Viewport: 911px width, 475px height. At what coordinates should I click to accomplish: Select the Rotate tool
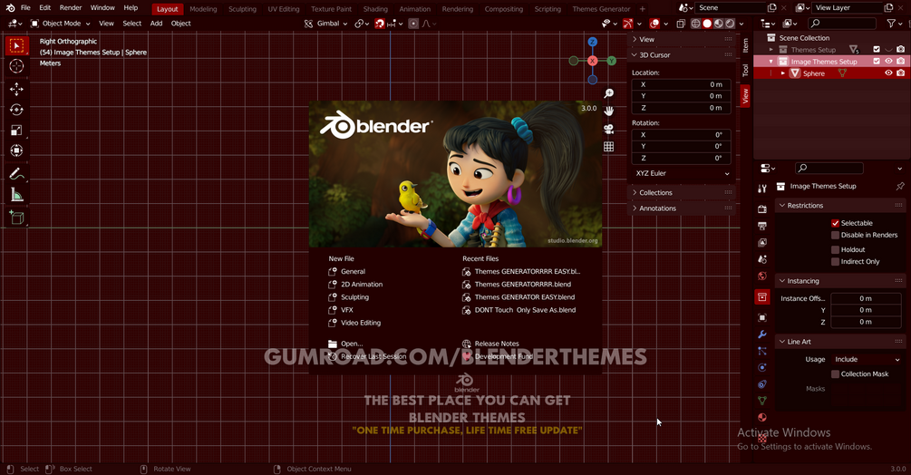pyautogui.click(x=16, y=110)
